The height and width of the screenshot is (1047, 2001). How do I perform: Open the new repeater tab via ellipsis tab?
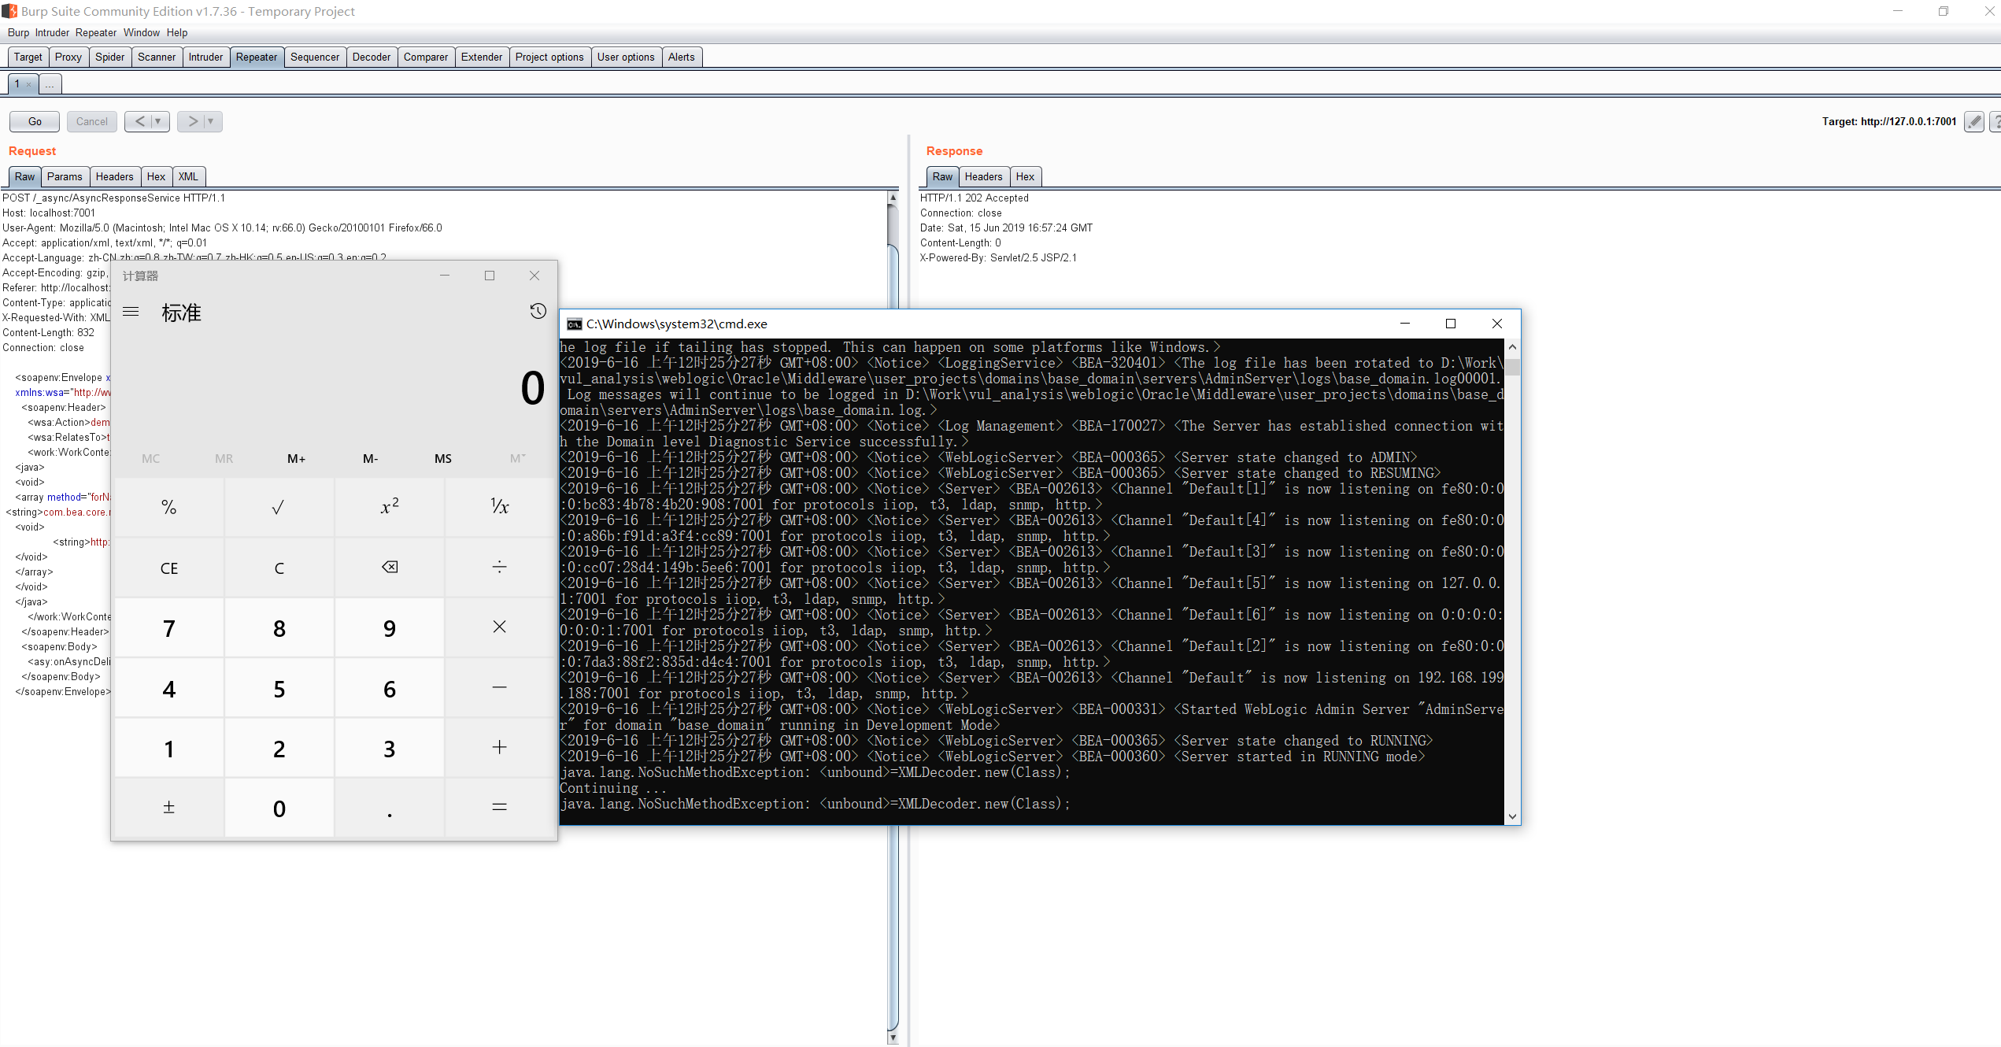point(50,84)
